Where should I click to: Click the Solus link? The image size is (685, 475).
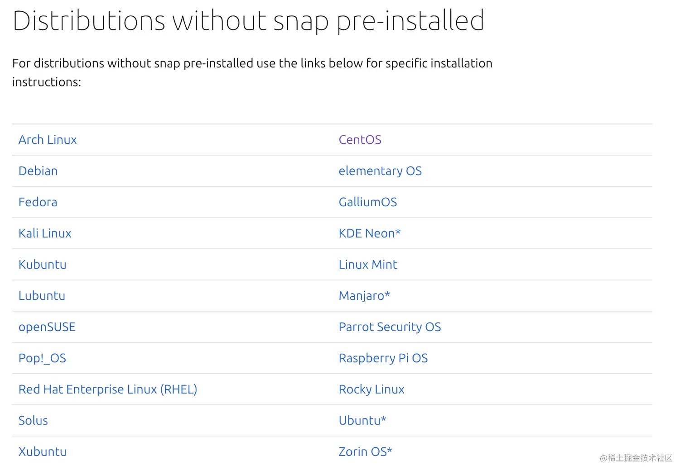click(x=33, y=421)
